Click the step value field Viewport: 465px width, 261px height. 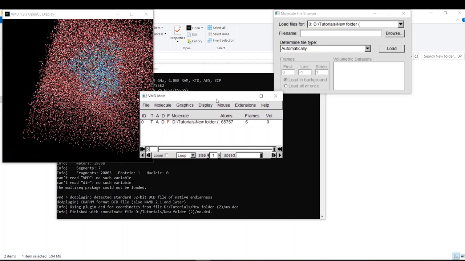[x=214, y=155]
